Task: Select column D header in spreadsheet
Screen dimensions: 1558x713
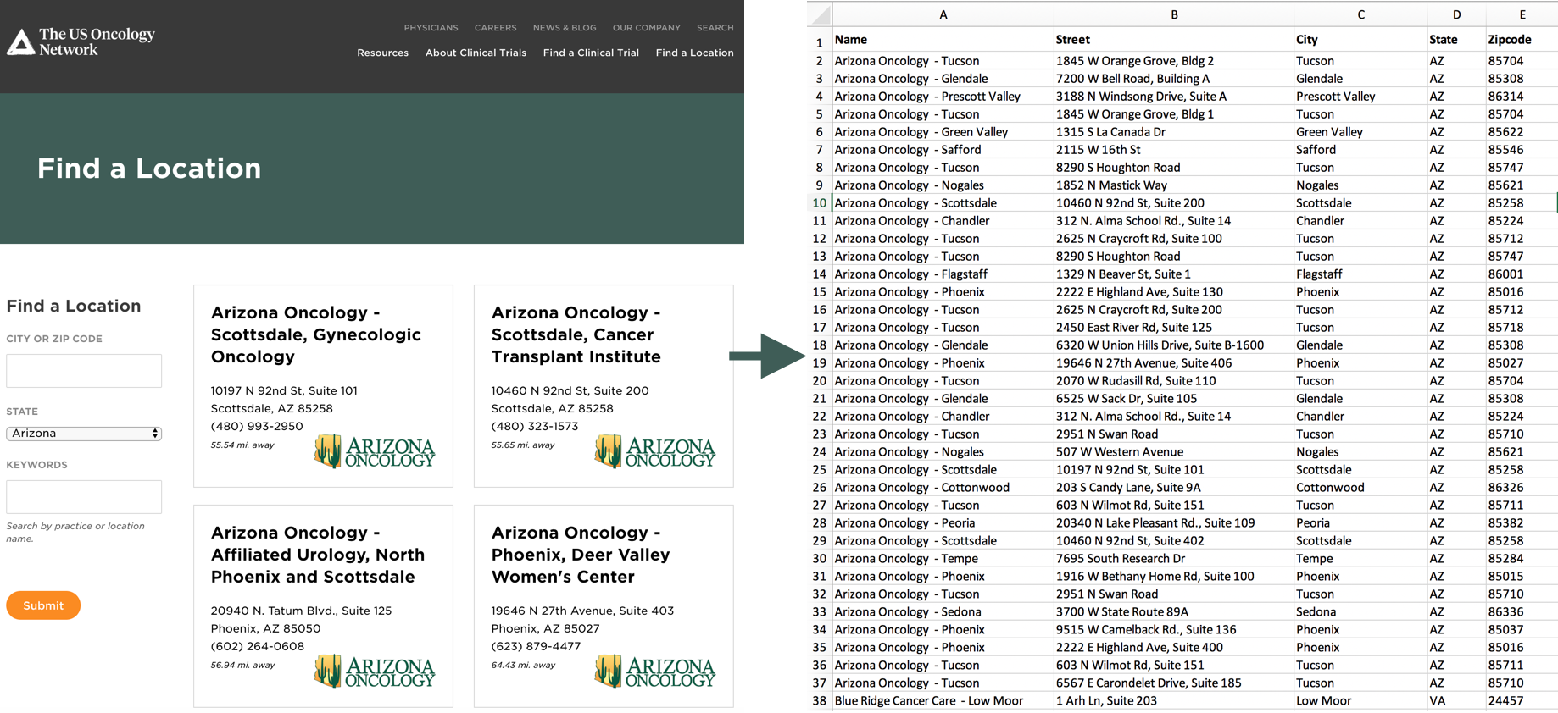Action: point(1456,14)
